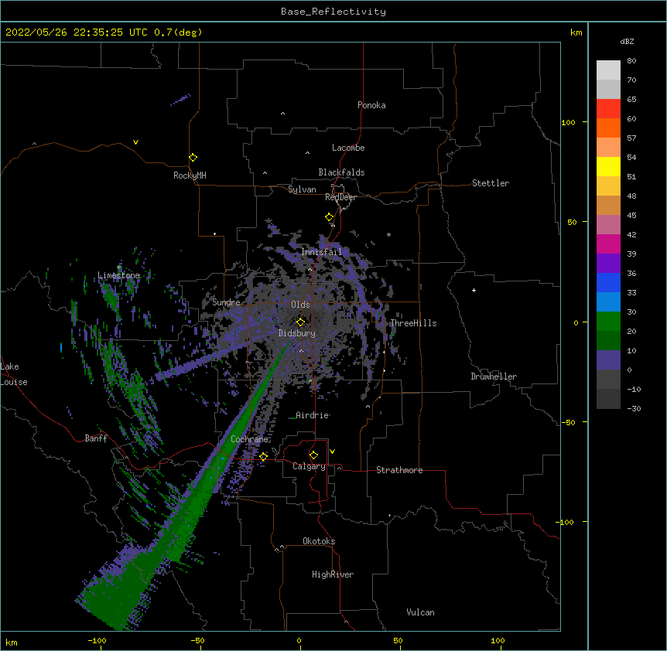Click the yellow marker near RockyMH
667x651 pixels.
[x=193, y=158]
